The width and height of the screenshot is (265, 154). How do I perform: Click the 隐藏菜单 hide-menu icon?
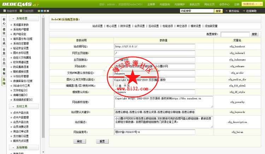[x=4, y=11]
